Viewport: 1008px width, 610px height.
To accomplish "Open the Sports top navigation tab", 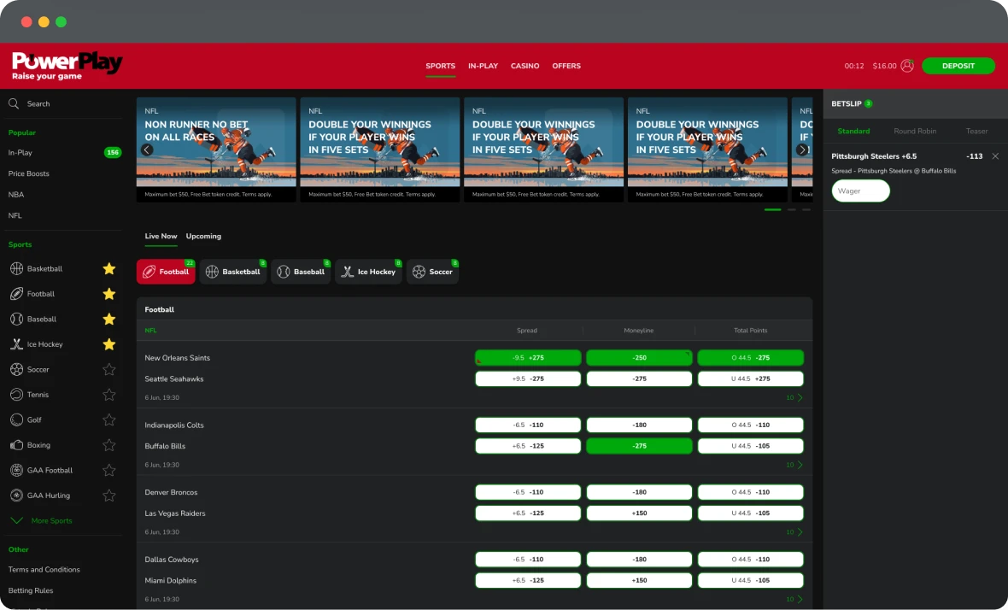I will click(440, 66).
